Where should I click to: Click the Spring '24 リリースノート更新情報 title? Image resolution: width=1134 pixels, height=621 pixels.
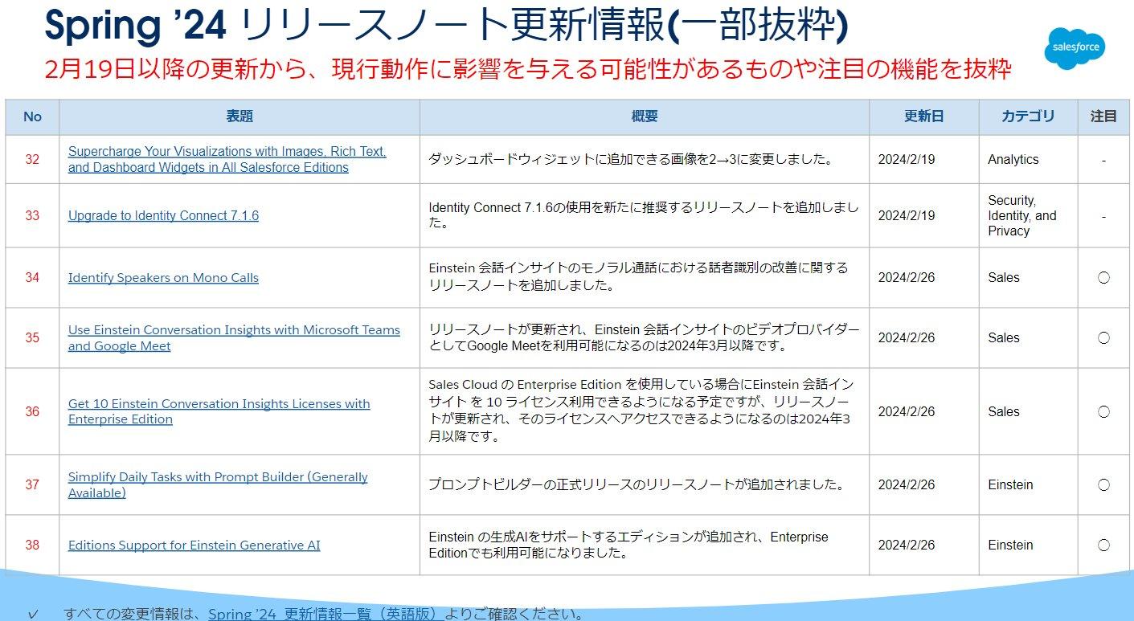click(446, 26)
